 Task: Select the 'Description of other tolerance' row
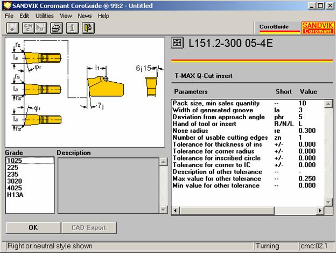click(248, 172)
